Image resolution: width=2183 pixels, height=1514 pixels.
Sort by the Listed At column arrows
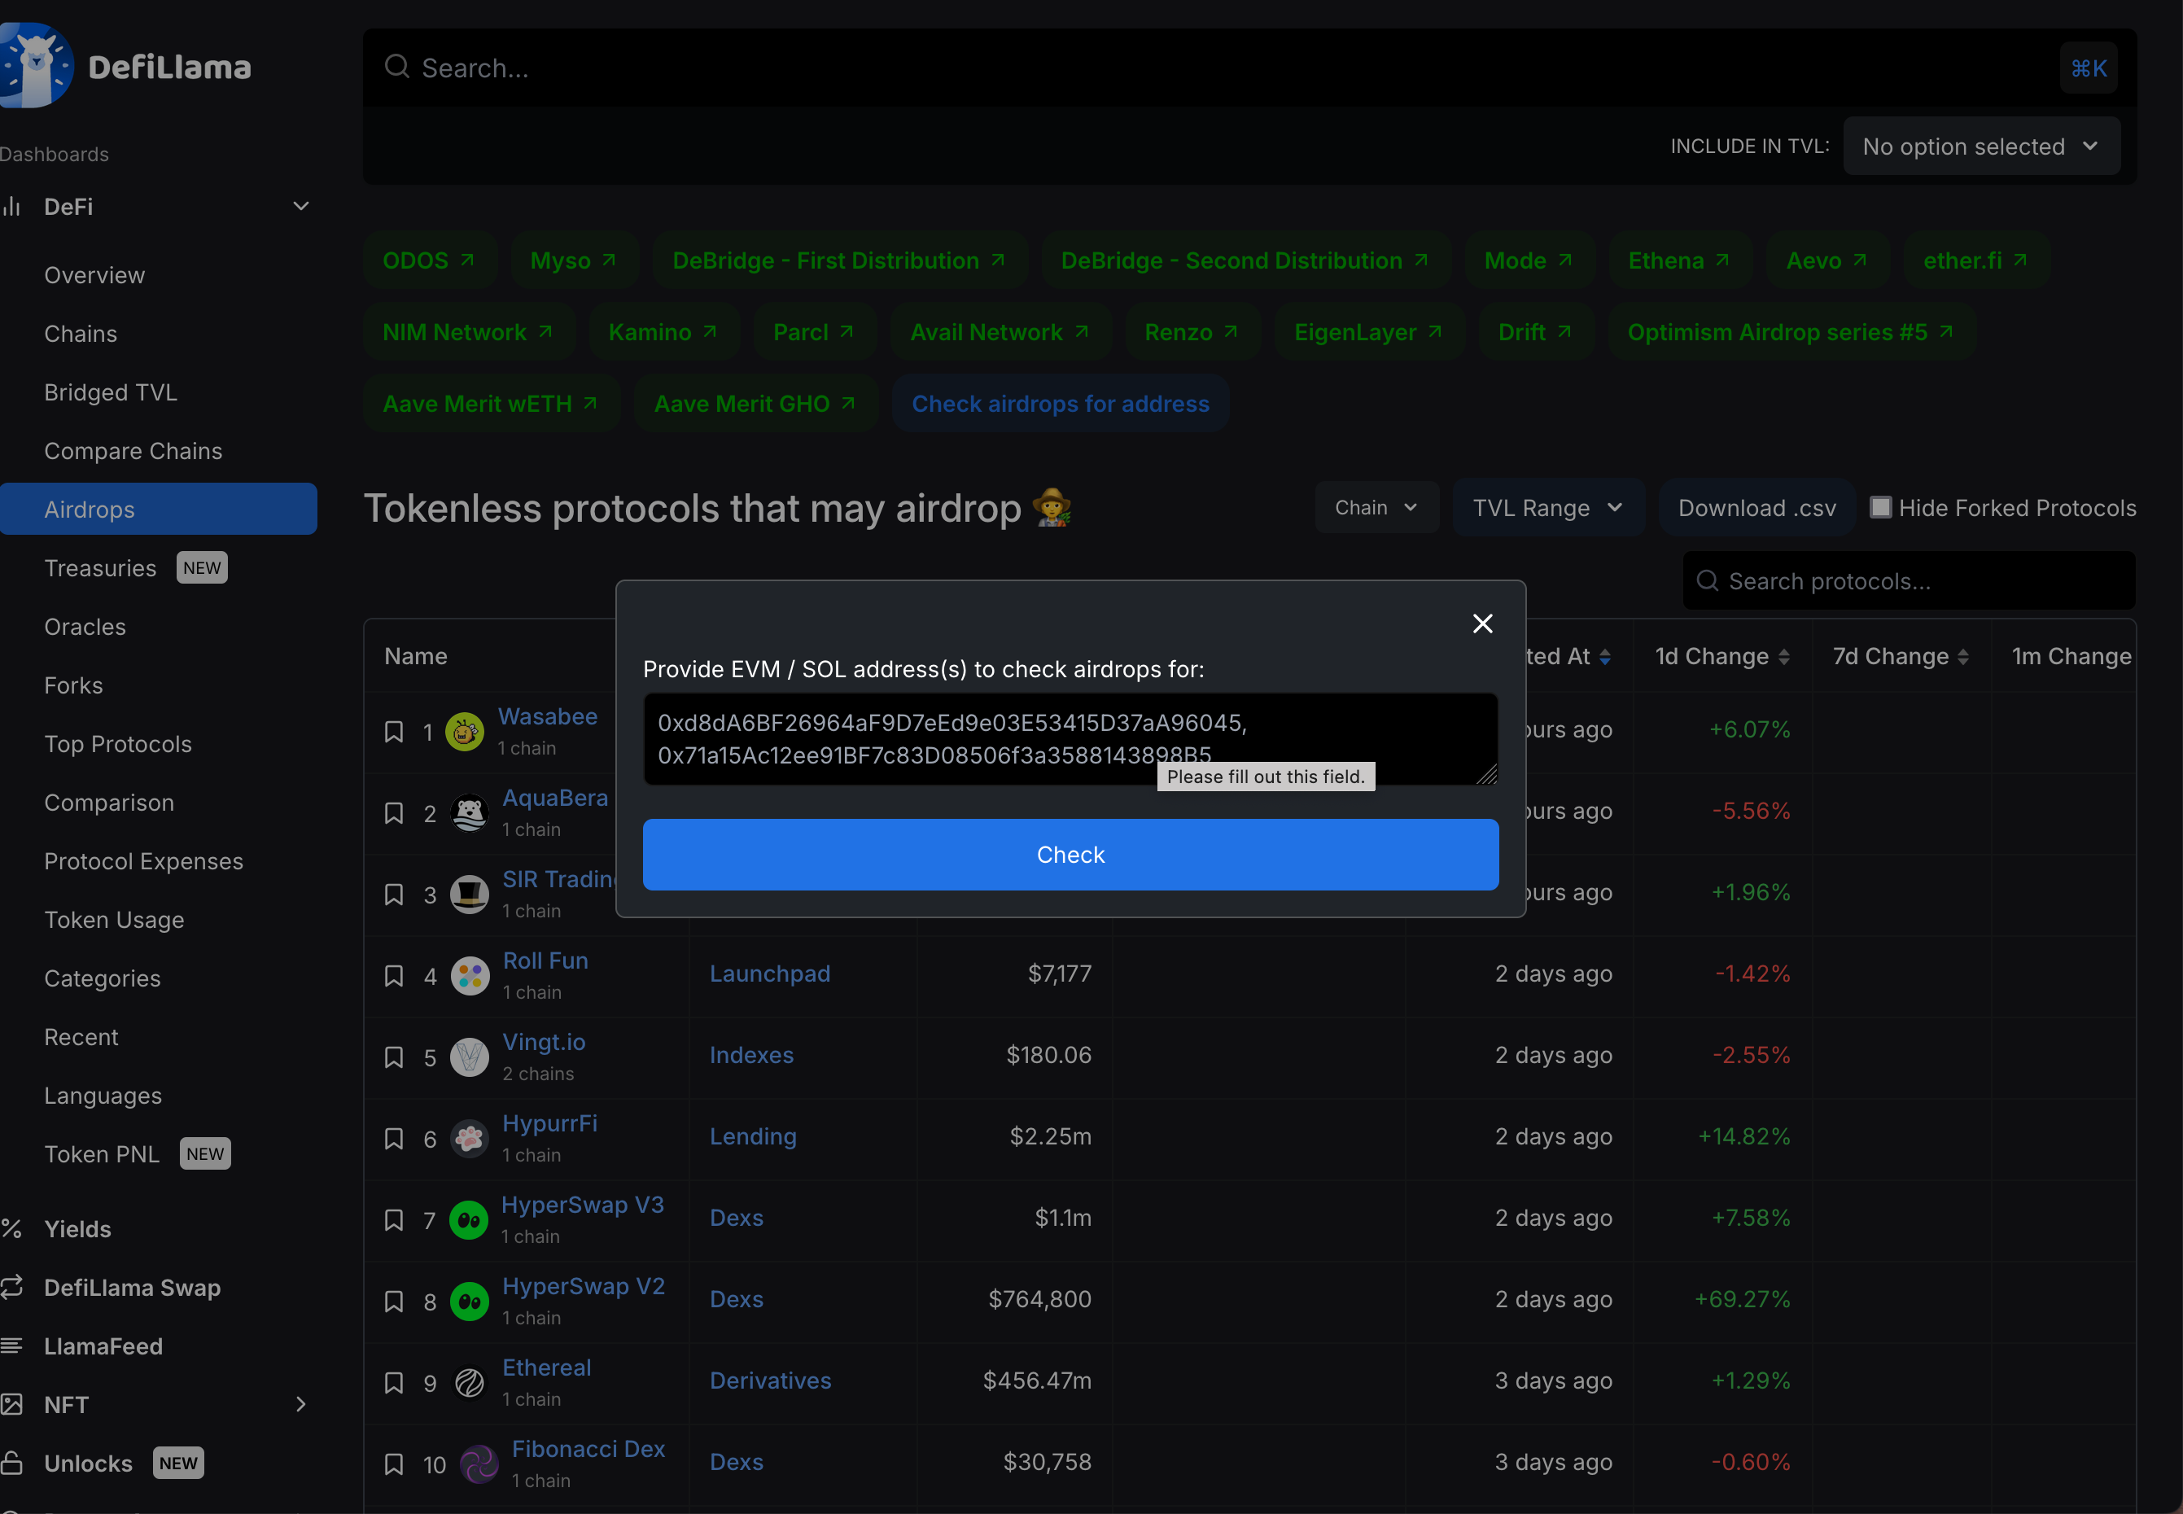[x=1604, y=656]
